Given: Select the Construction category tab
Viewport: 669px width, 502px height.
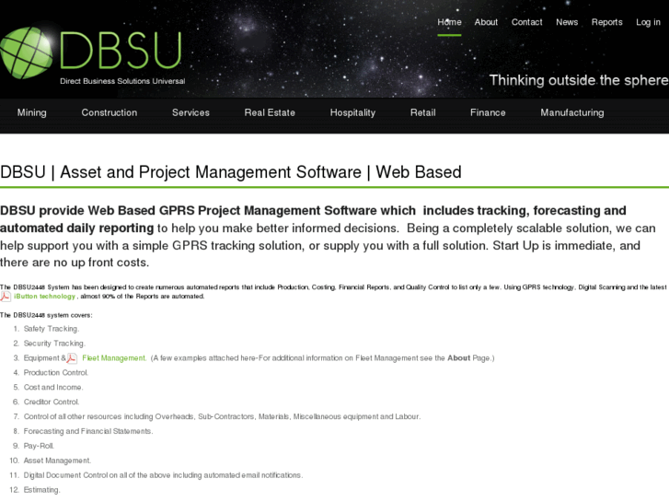Looking at the screenshot, I should point(110,112).
